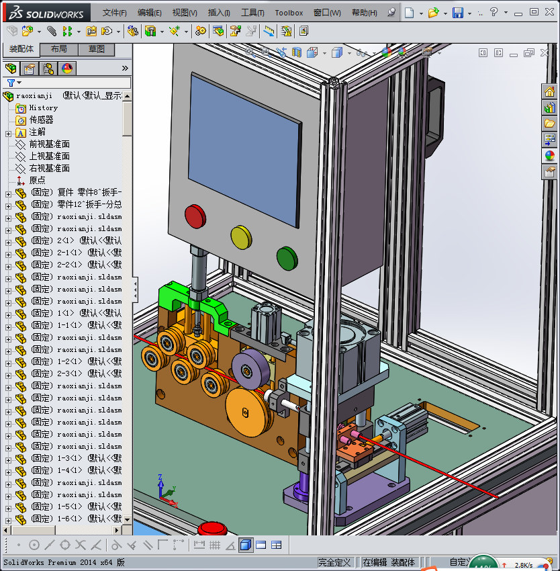Image resolution: width=560 pixels, height=571 pixels.
Task: Click the Edit Appearance sphere icon
Action: point(387,53)
